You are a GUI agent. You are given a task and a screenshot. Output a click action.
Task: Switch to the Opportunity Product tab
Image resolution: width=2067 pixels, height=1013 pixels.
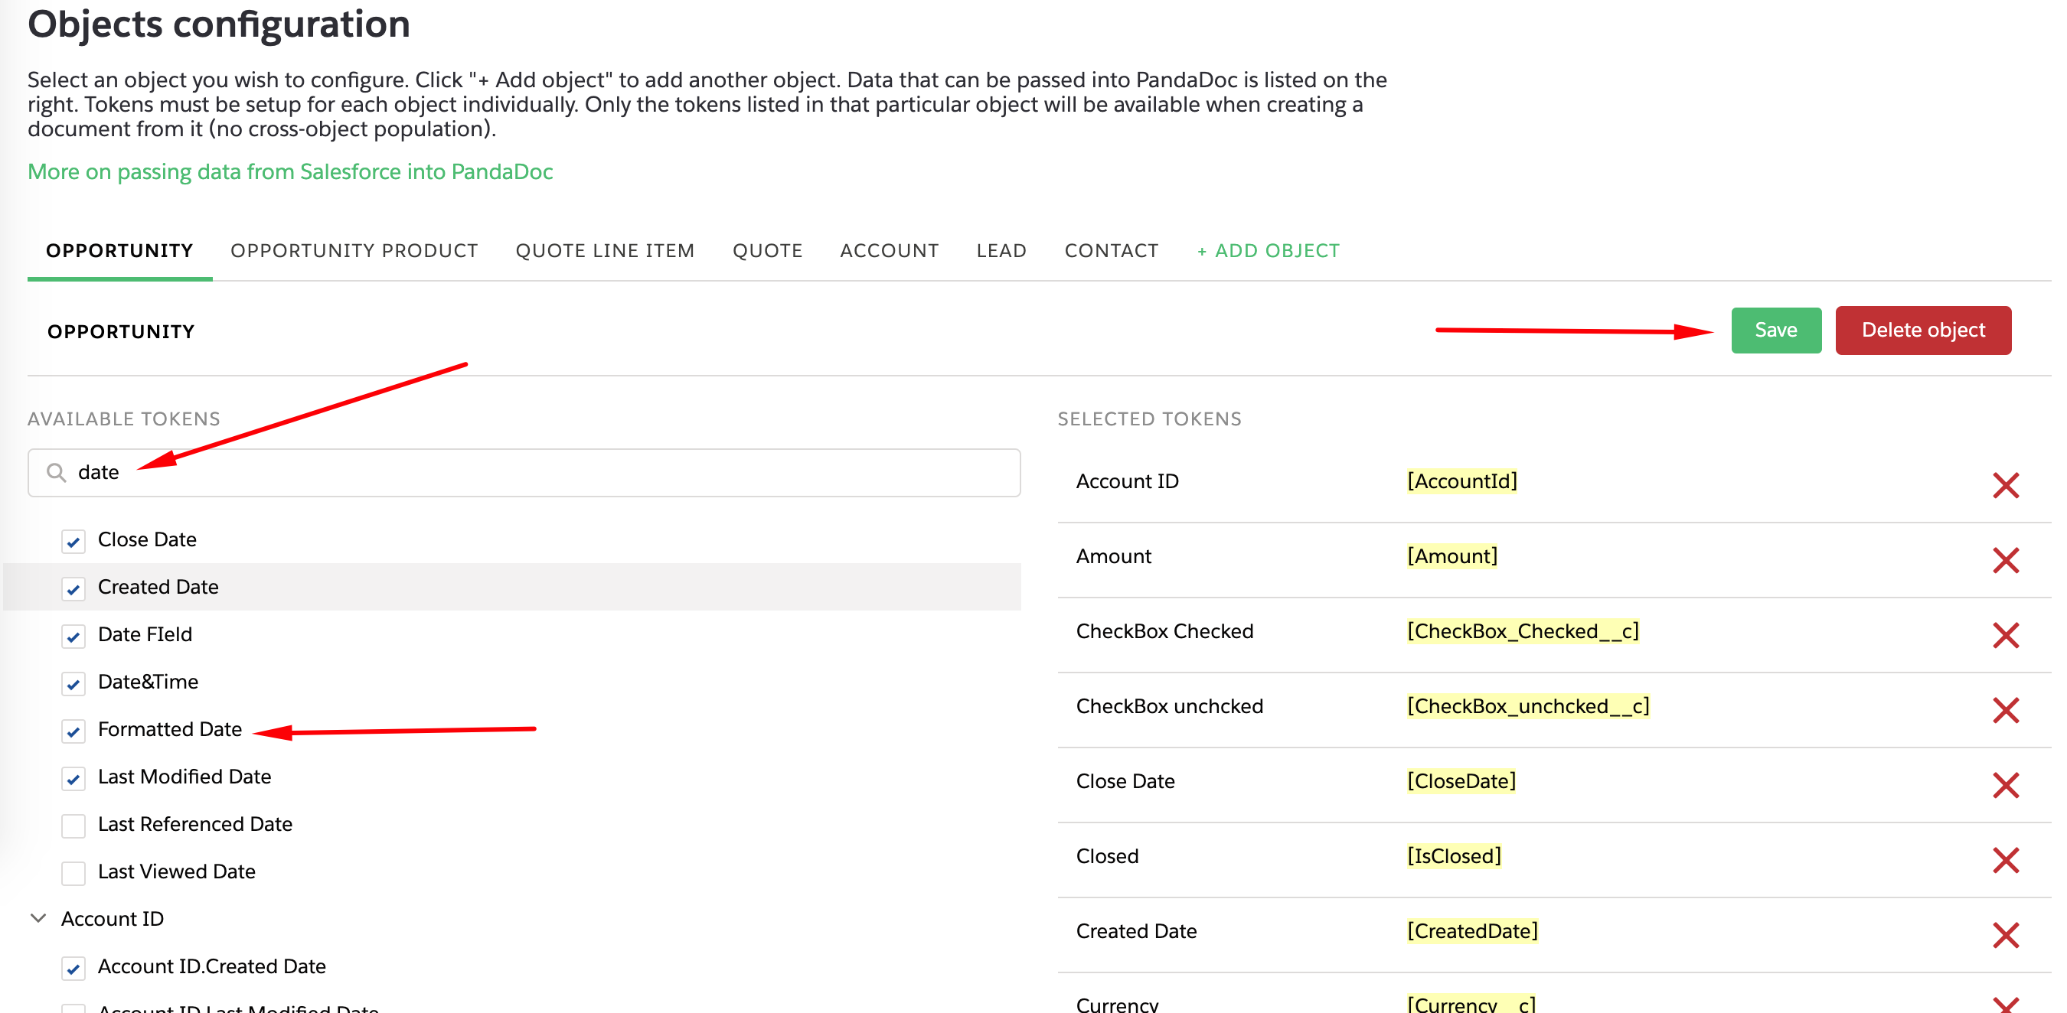click(354, 251)
